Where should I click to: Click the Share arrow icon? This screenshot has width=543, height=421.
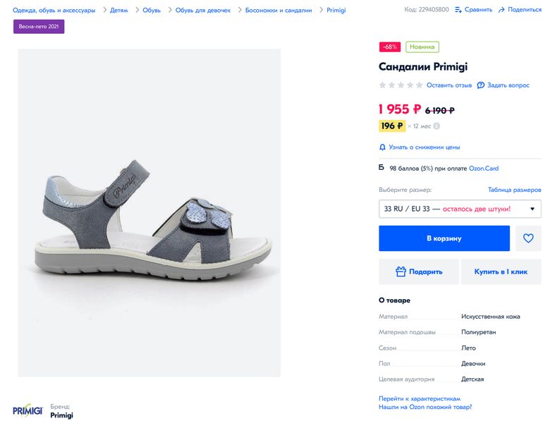(501, 10)
